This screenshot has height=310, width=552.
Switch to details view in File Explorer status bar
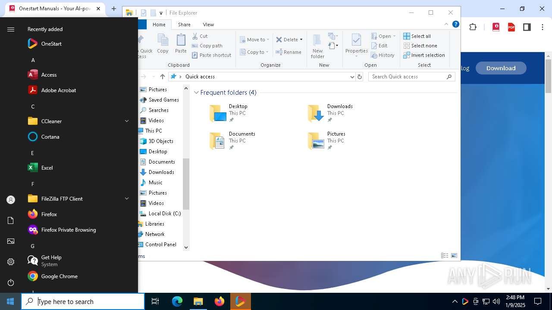(x=445, y=256)
